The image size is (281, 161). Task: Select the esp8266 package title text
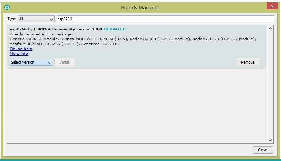[x=18, y=29]
